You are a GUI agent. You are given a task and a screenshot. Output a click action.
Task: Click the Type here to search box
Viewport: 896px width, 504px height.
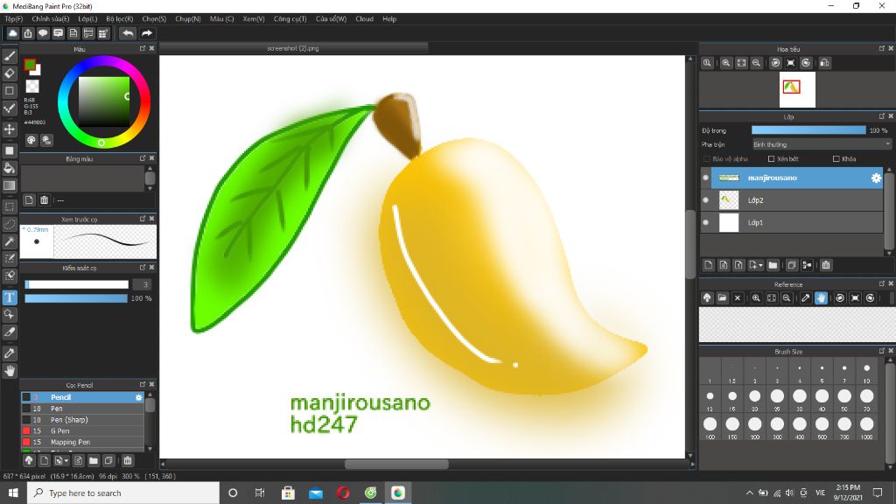123,493
